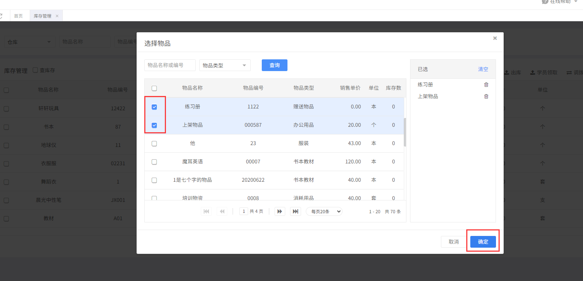The image size is (583, 281).
Task: Expand the 在线帮助 menu arrow
Action: coord(576,1)
